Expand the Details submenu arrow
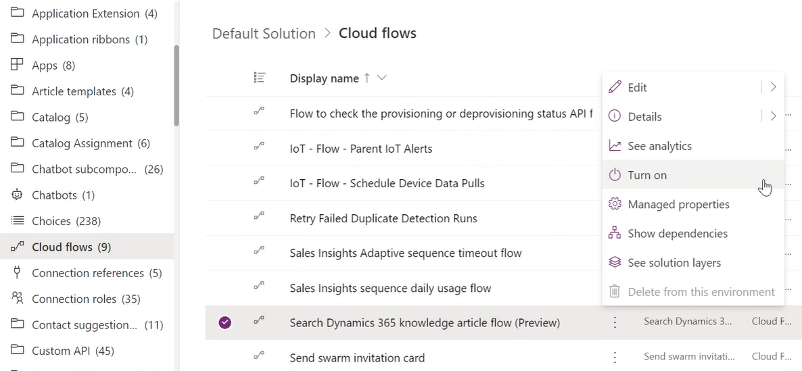 pyautogui.click(x=773, y=116)
